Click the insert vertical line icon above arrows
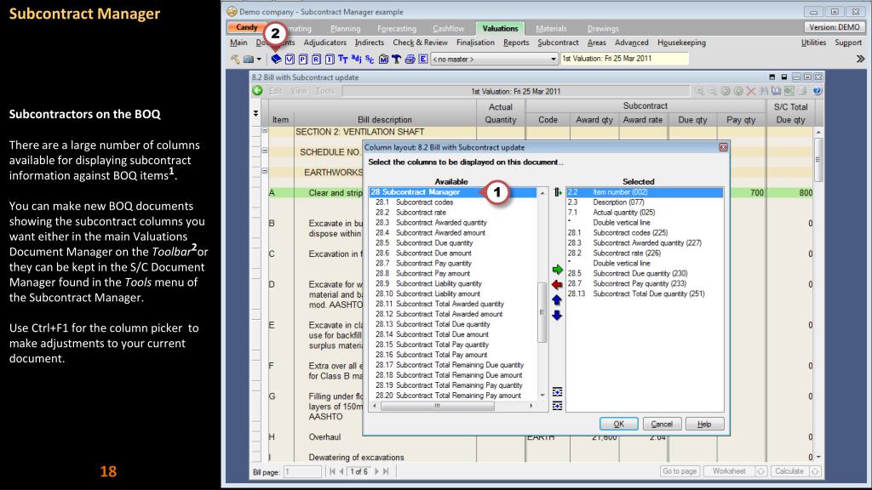This screenshot has height=490, width=872. point(558,192)
